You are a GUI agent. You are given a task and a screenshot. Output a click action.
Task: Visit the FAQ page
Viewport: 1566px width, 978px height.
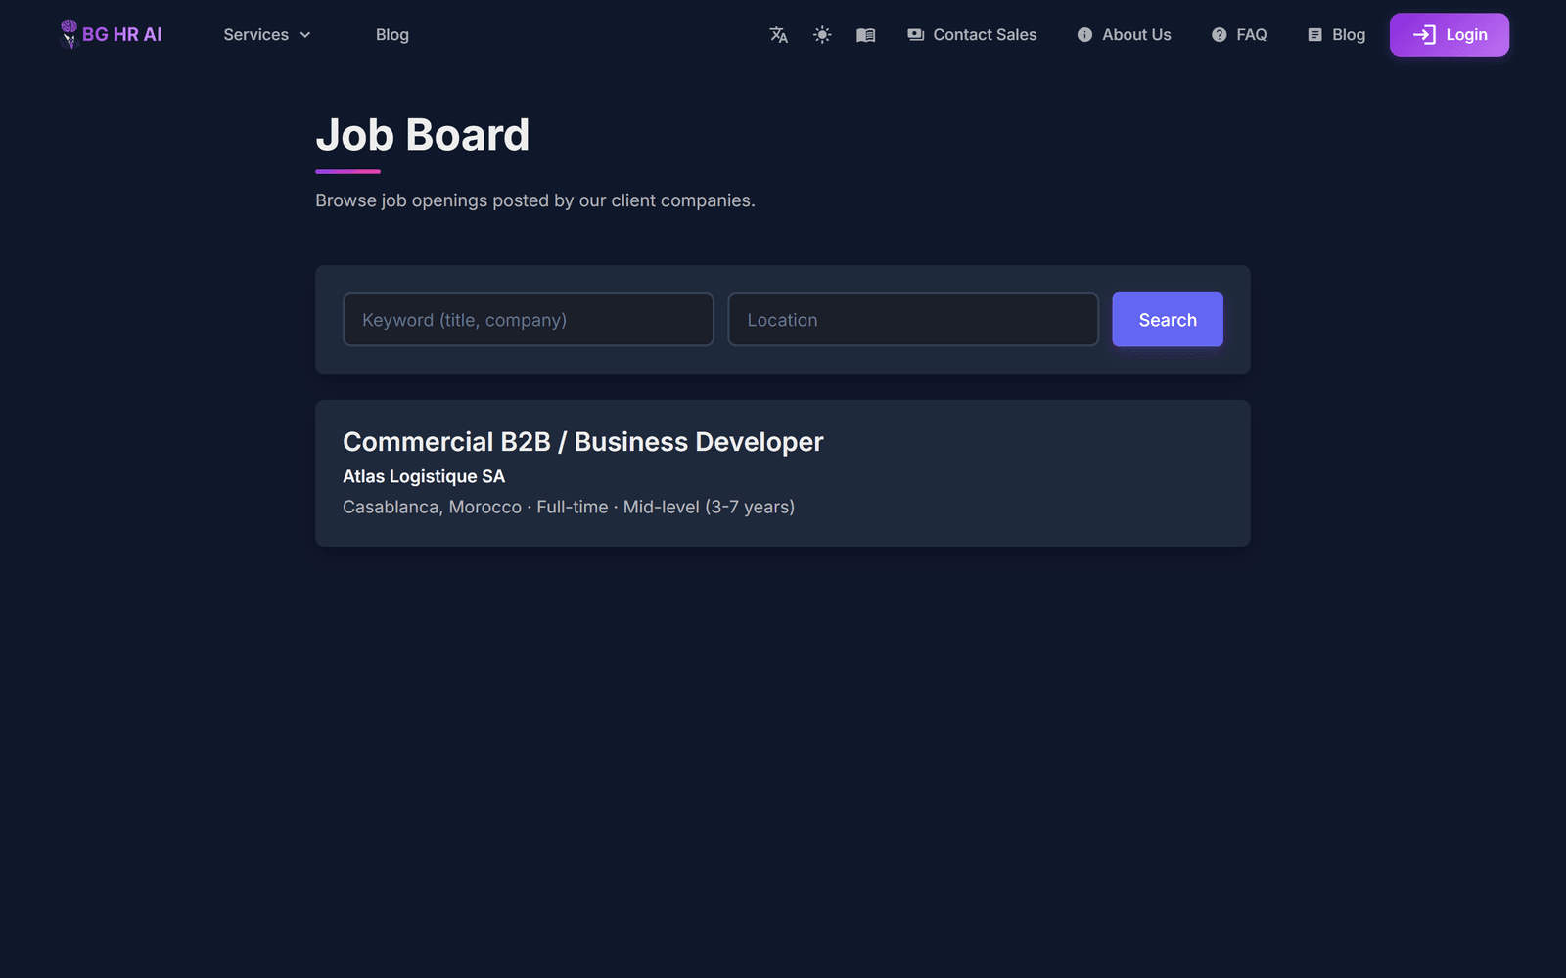coord(1239,34)
